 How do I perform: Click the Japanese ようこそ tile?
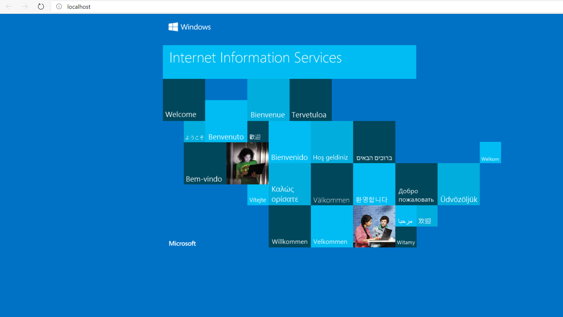194,132
